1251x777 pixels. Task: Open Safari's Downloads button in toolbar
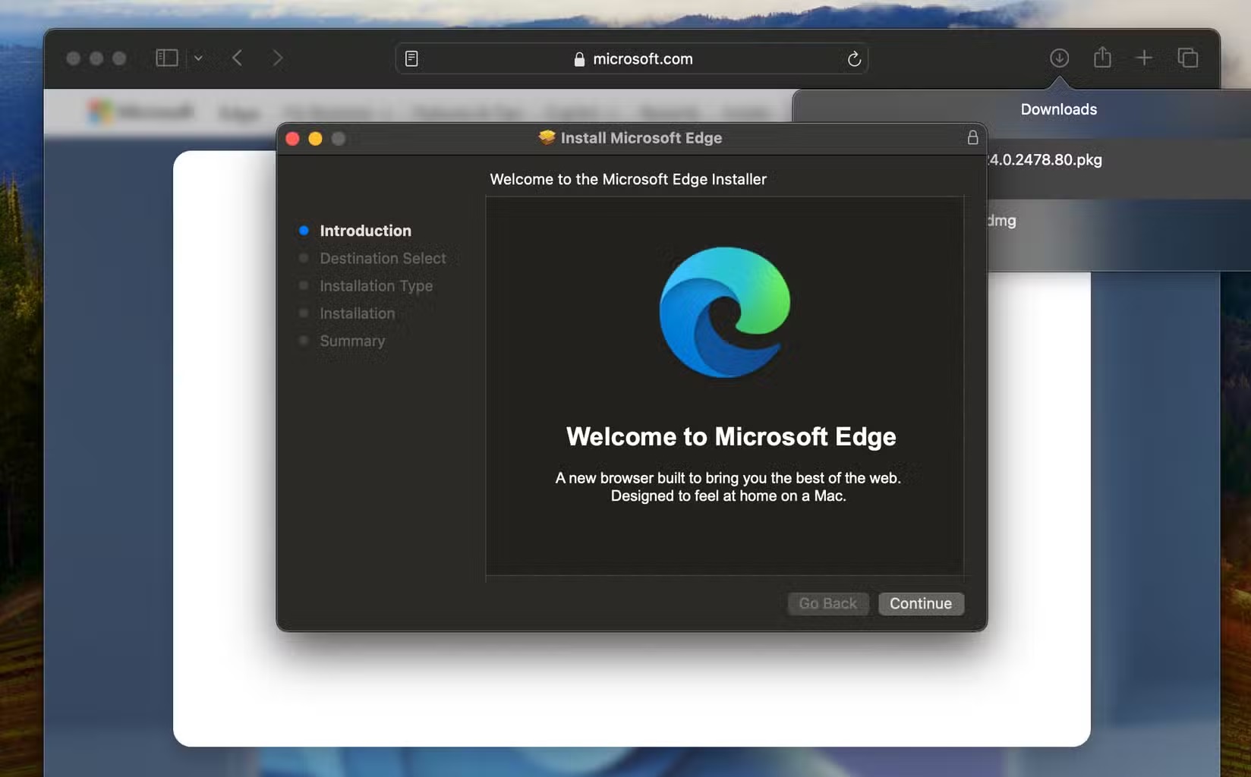(1059, 58)
